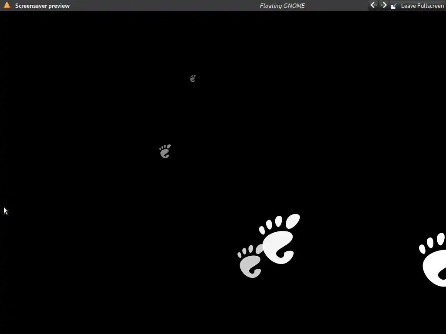Click the 'Floating GNOME' theme name
The height and width of the screenshot is (334, 446).
pyautogui.click(x=282, y=6)
